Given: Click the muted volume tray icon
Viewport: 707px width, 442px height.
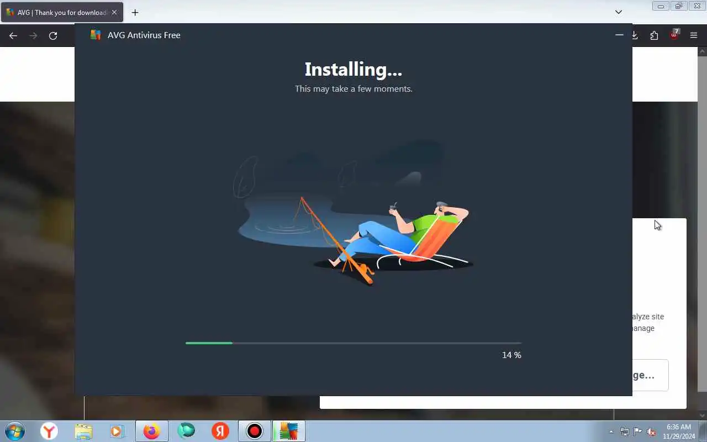Looking at the screenshot, I should click(x=651, y=432).
